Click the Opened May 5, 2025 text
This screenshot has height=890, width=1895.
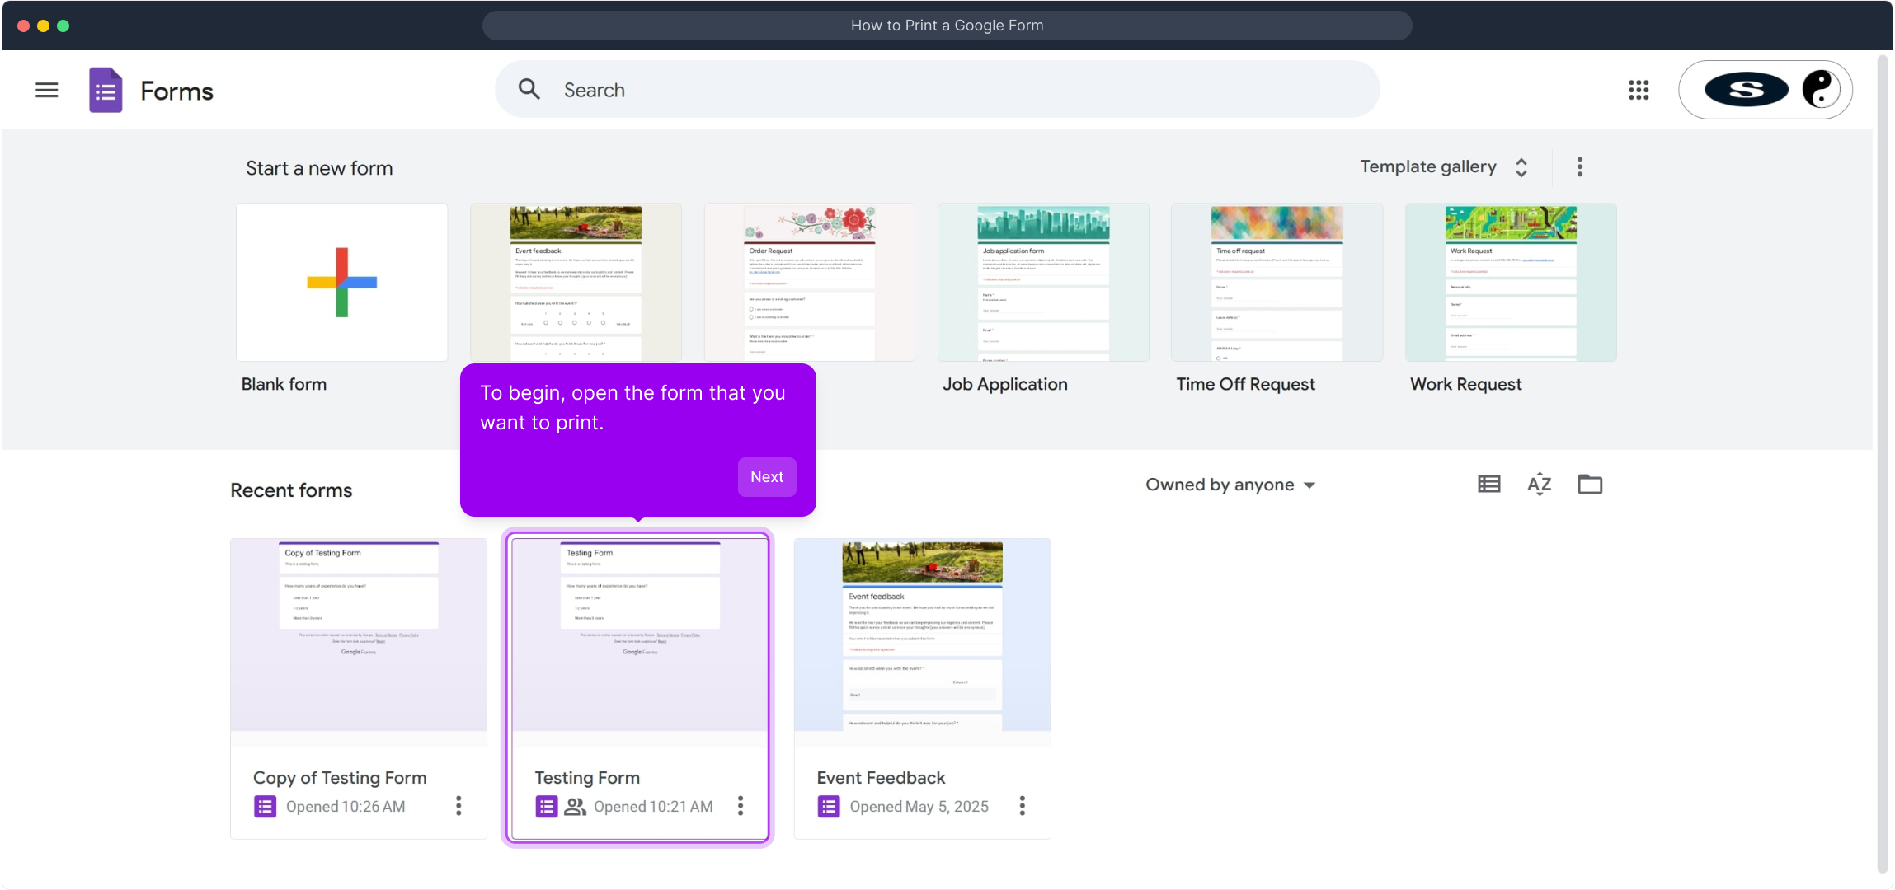click(919, 807)
